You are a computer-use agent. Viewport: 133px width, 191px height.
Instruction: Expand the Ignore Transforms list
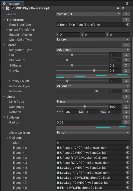pyautogui.click(x=7, y=29)
